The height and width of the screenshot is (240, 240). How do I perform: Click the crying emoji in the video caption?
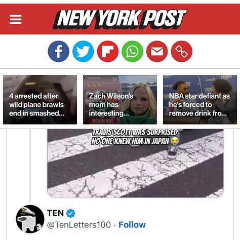pyautogui.click(x=175, y=141)
